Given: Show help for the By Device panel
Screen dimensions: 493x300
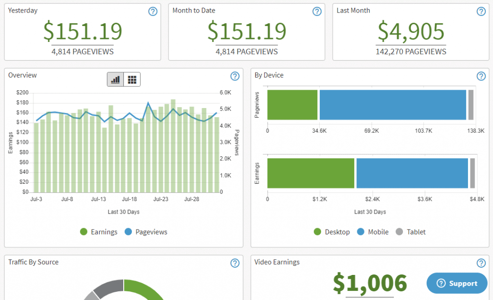Looking at the screenshot, I should [x=481, y=76].
